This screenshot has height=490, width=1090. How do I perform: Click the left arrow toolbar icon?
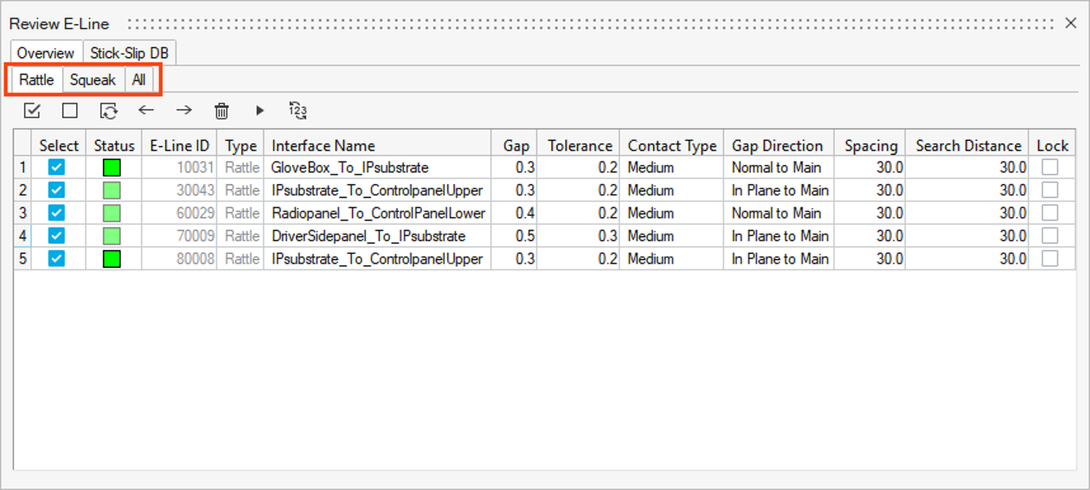(146, 111)
